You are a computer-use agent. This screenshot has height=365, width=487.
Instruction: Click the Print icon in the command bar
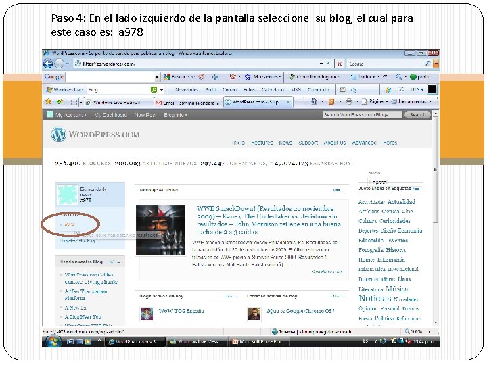[349, 101]
